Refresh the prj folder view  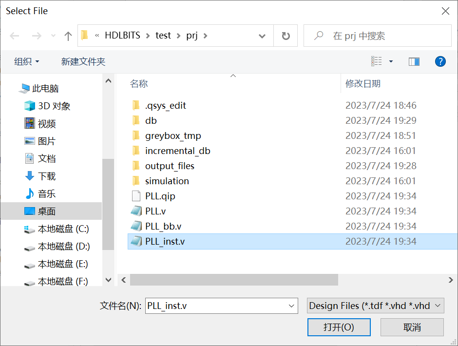point(286,36)
